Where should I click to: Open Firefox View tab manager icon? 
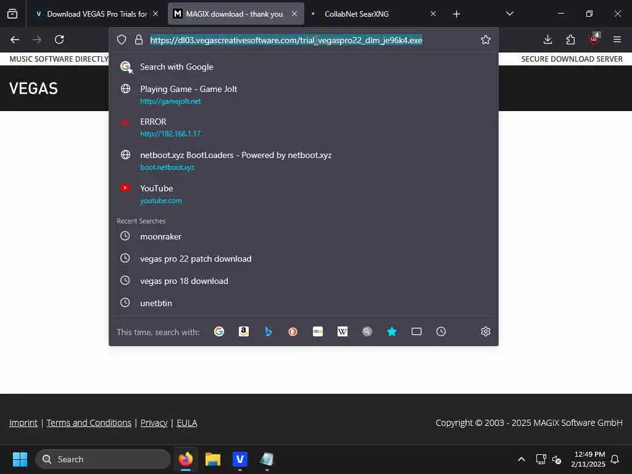pos(12,14)
